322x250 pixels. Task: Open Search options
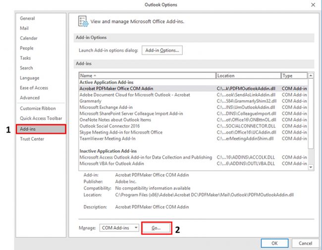(x=26, y=68)
